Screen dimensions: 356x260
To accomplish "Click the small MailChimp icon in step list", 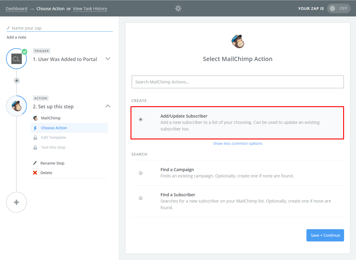I will (x=35, y=118).
